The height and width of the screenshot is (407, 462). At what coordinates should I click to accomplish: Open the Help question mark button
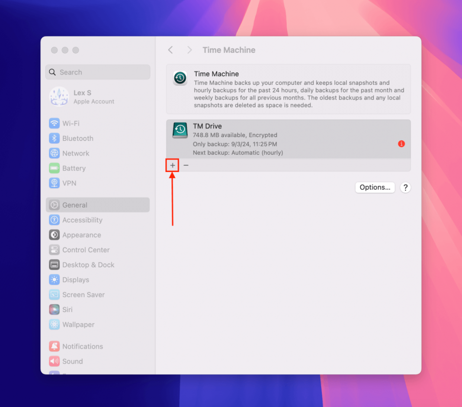click(405, 187)
